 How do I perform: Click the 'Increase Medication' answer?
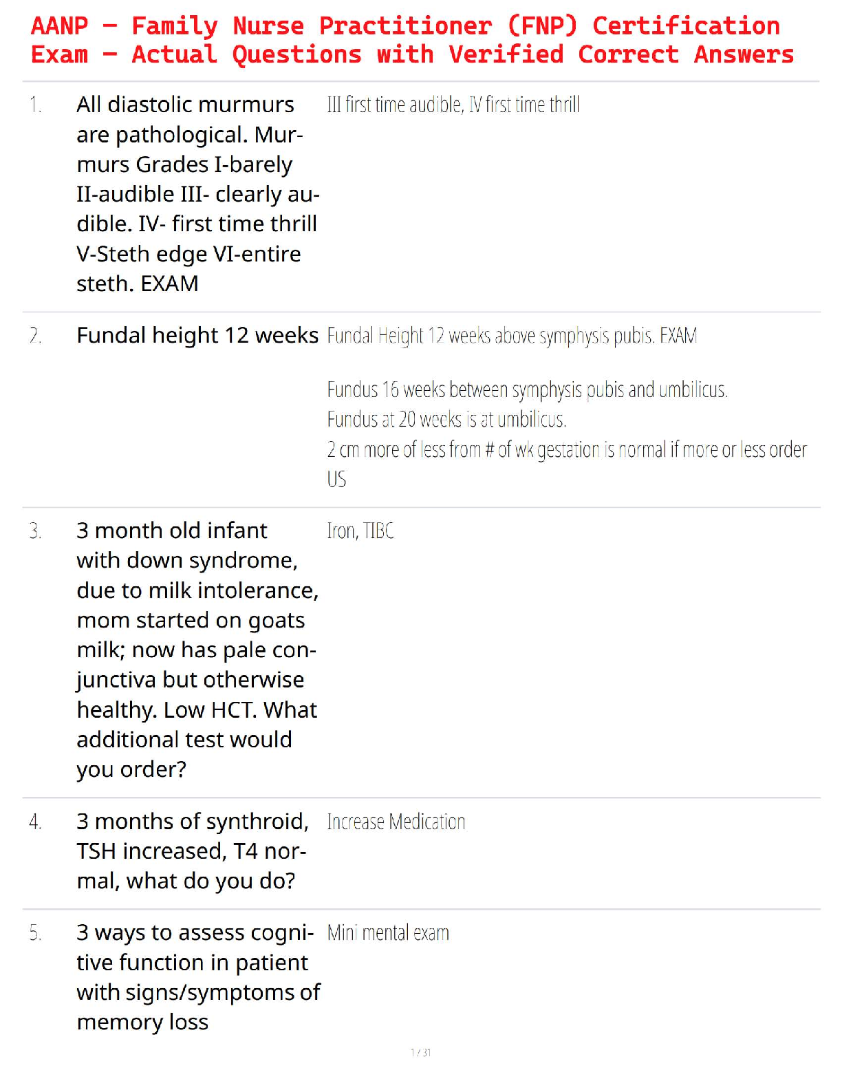[396, 822]
